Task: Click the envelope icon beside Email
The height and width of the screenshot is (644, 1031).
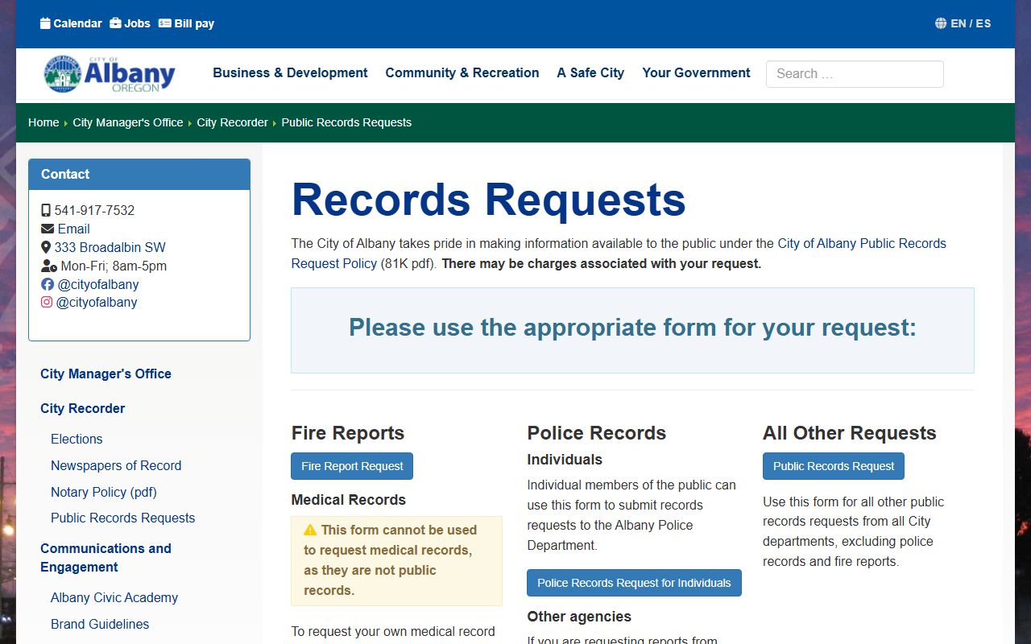Action: [x=48, y=229]
